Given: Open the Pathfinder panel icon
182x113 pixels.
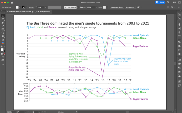Looking at the screenshot, I should (179, 42).
